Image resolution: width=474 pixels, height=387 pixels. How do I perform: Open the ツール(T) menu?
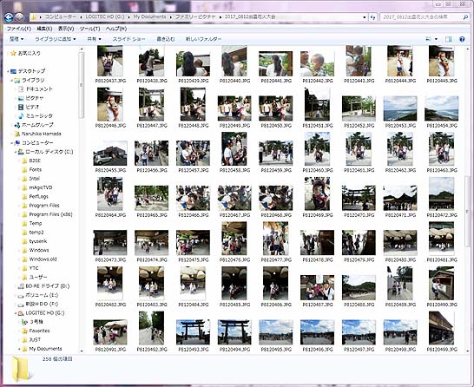pos(89,29)
